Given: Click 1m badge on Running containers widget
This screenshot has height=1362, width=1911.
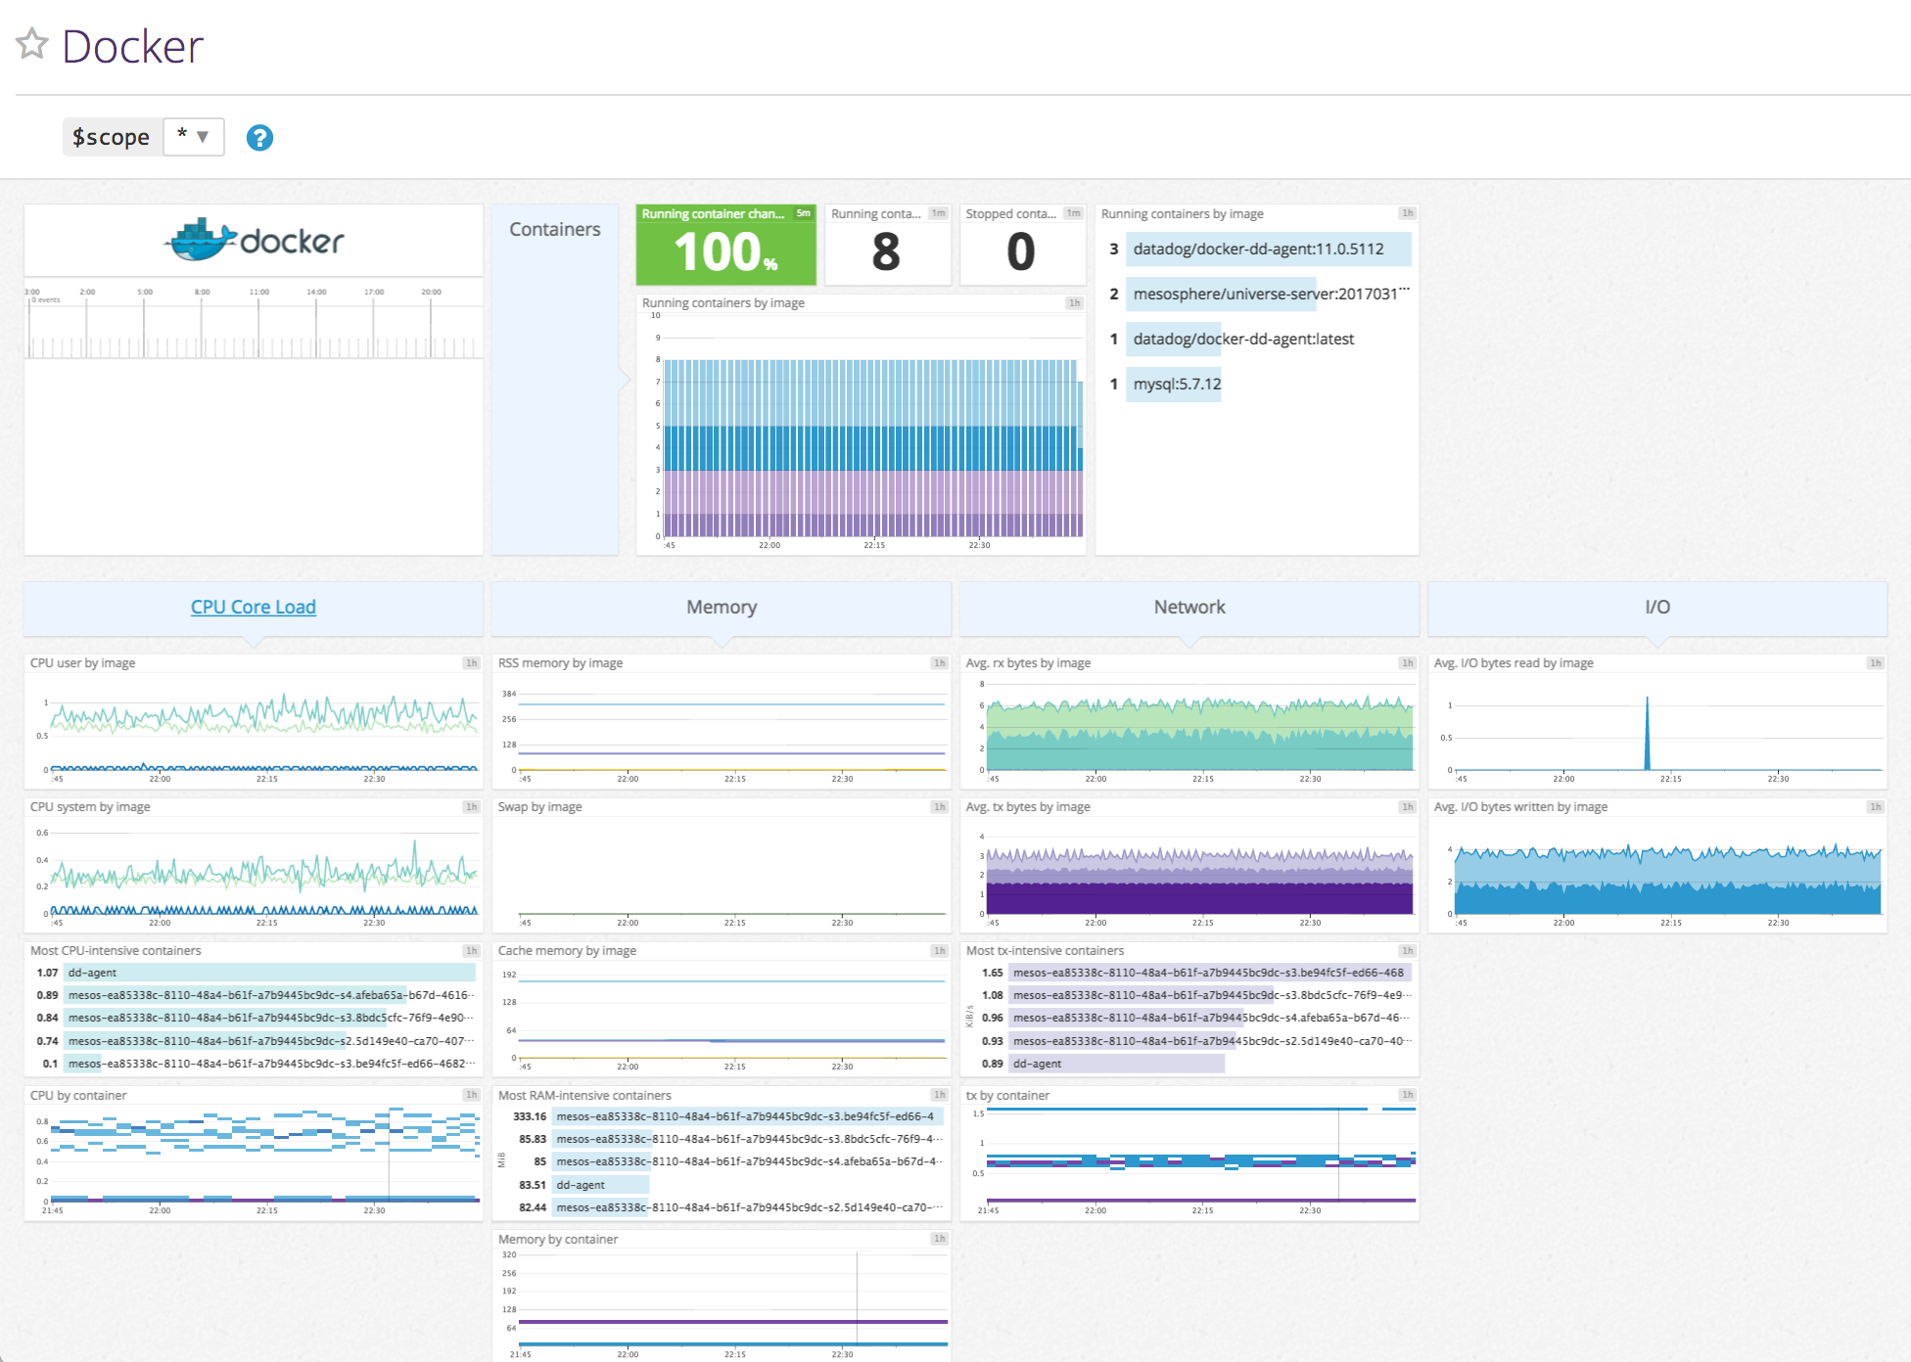Looking at the screenshot, I should pos(938,213).
